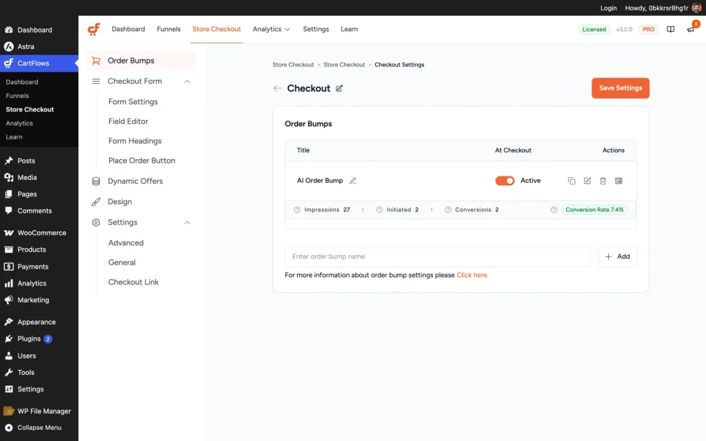Viewport: 706px width, 441px height.
Task: Click the user avatar in admin bar
Action: pos(696,8)
